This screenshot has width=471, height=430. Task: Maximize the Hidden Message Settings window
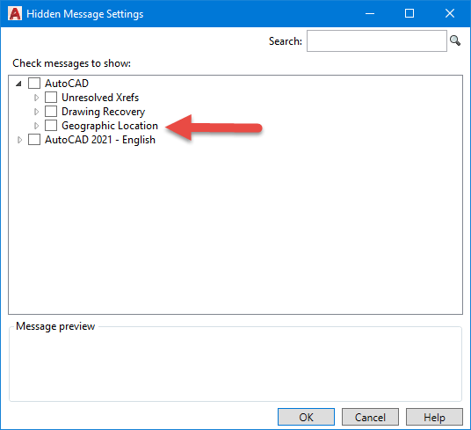409,13
